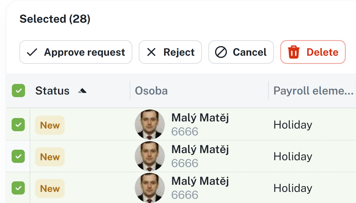Click the checkmark icon in Approve request
This screenshot has height=203, width=356.
click(x=32, y=52)
